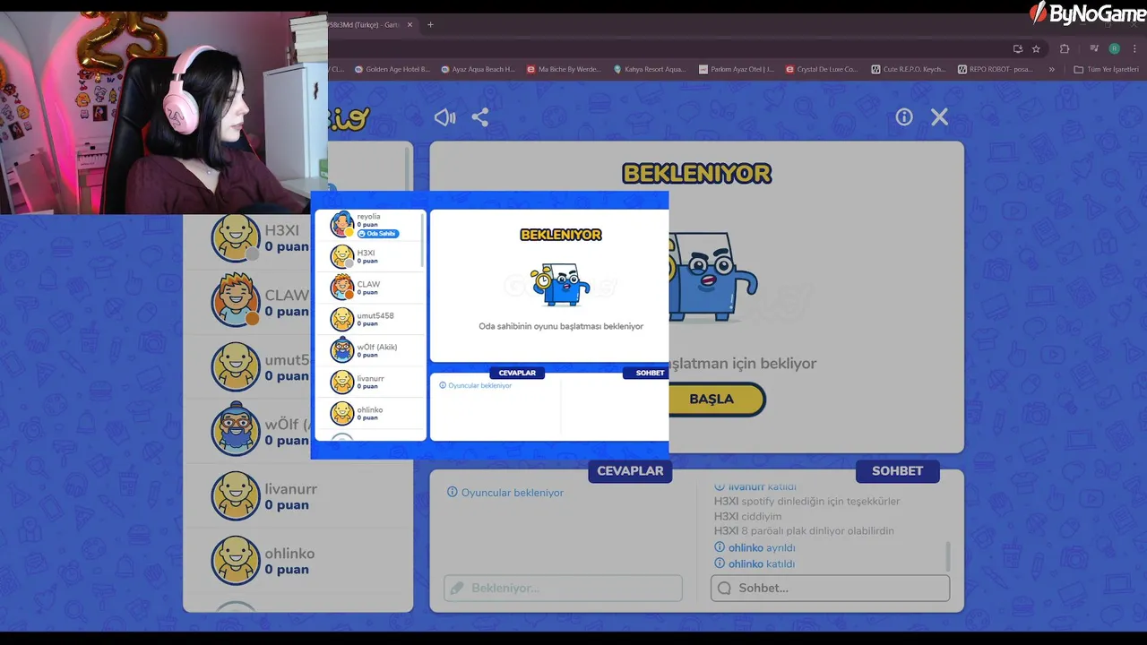Open the media control icon in browser toolbar

1094,48
